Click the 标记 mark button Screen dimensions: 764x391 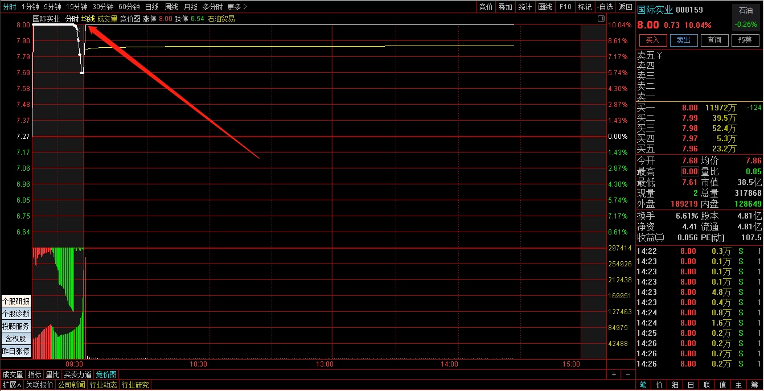click(x=585, y=7)
